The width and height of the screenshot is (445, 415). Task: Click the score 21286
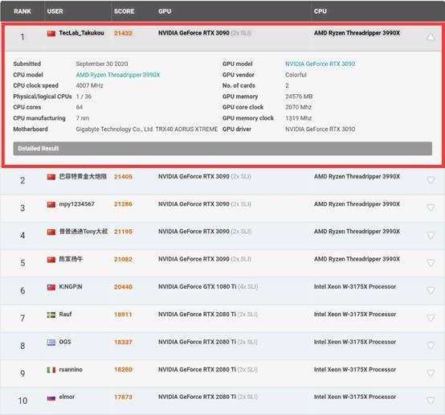click(123, 204)
